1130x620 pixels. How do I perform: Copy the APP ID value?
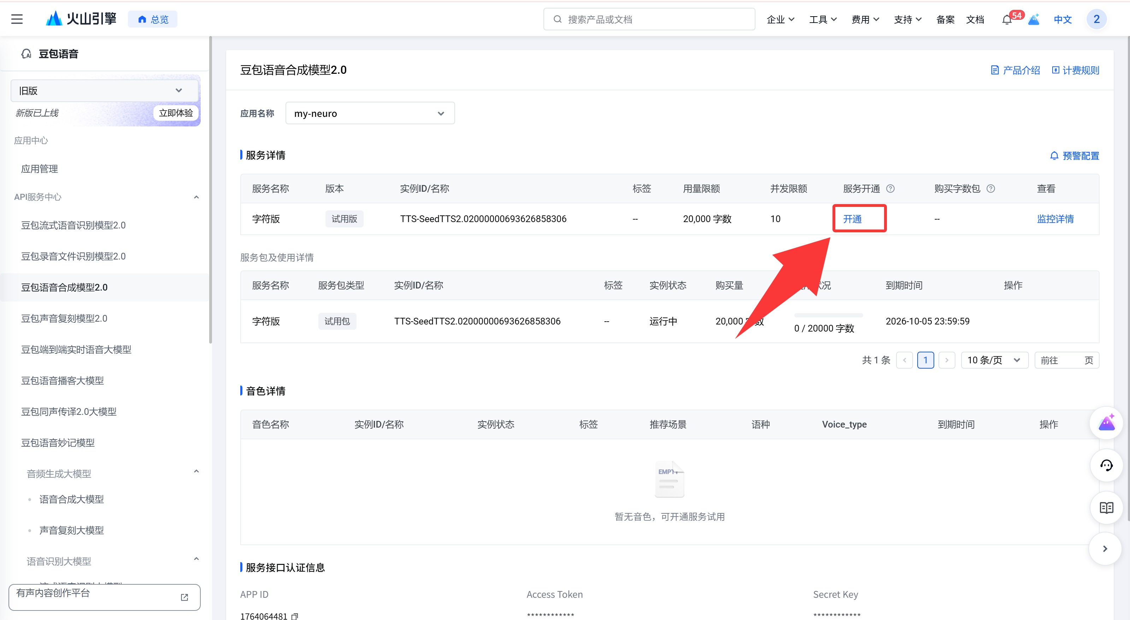pos(295,616)
